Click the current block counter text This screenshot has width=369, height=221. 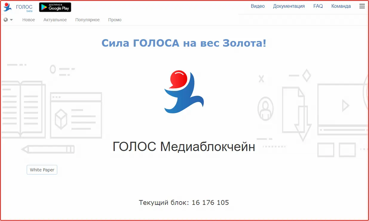coord(183,202)
